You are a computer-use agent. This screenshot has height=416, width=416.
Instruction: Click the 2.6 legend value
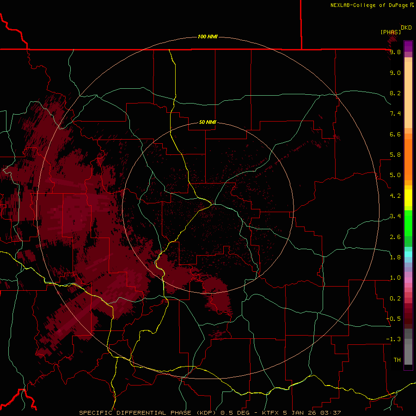[395, 237]
